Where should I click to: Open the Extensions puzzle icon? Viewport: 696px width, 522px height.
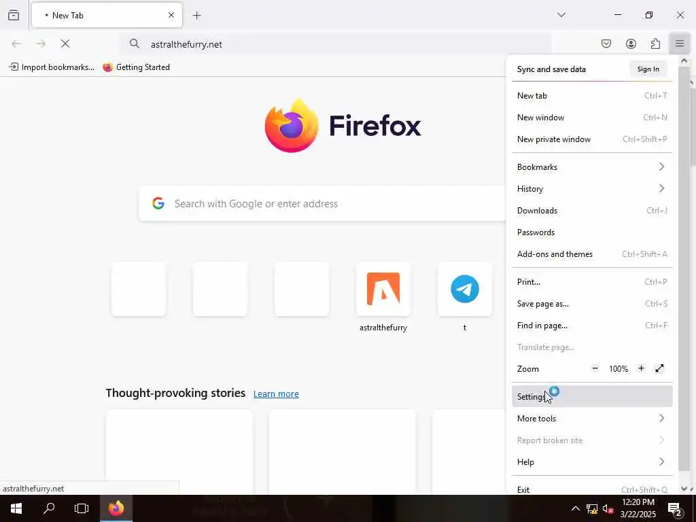click(655, 43)
